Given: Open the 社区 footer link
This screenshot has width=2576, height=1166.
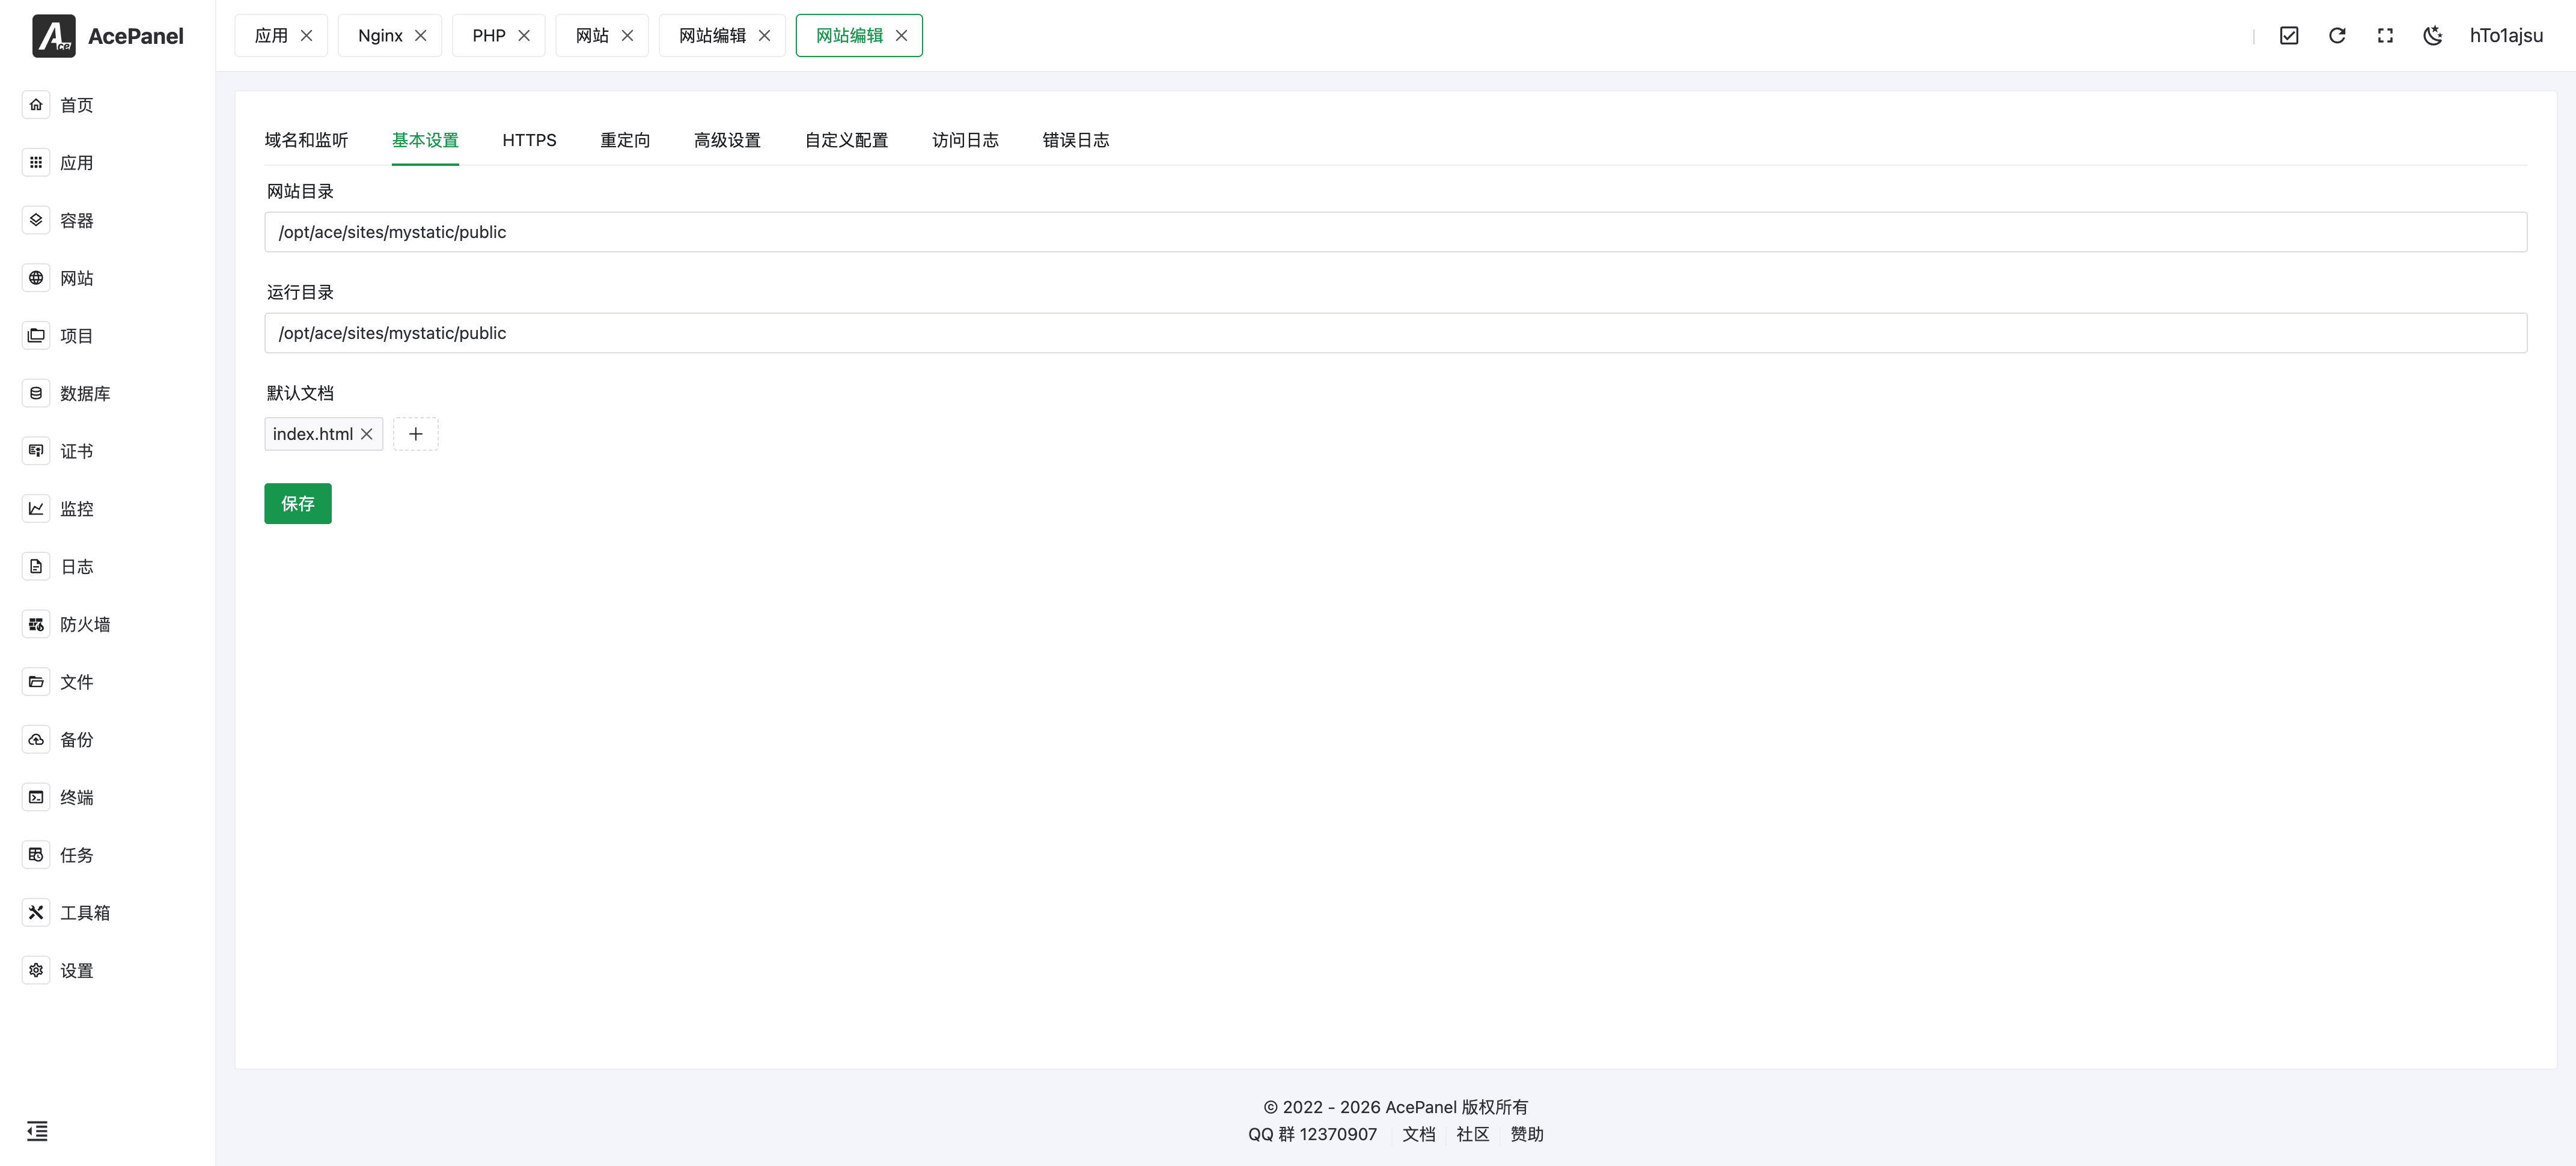Looking at the screenshot, I should pos(1472,1134).
